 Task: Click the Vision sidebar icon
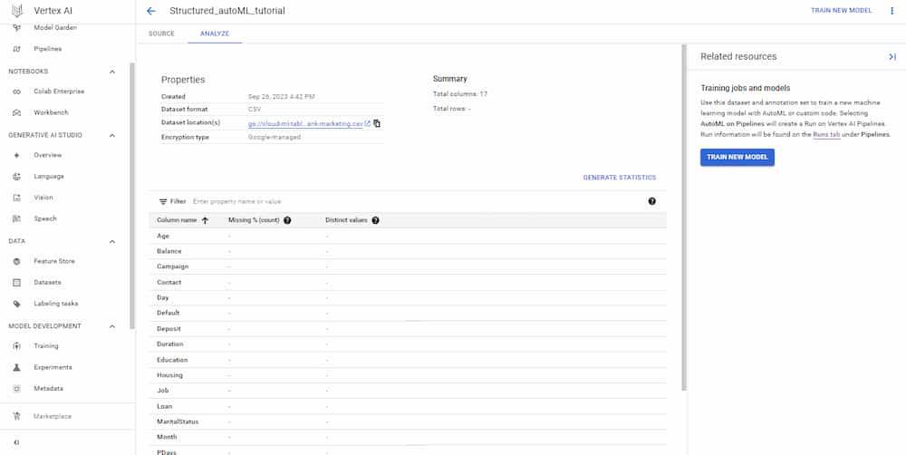(x=16, y=198)
